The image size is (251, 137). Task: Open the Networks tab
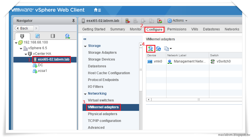click(x=232, y=29)
